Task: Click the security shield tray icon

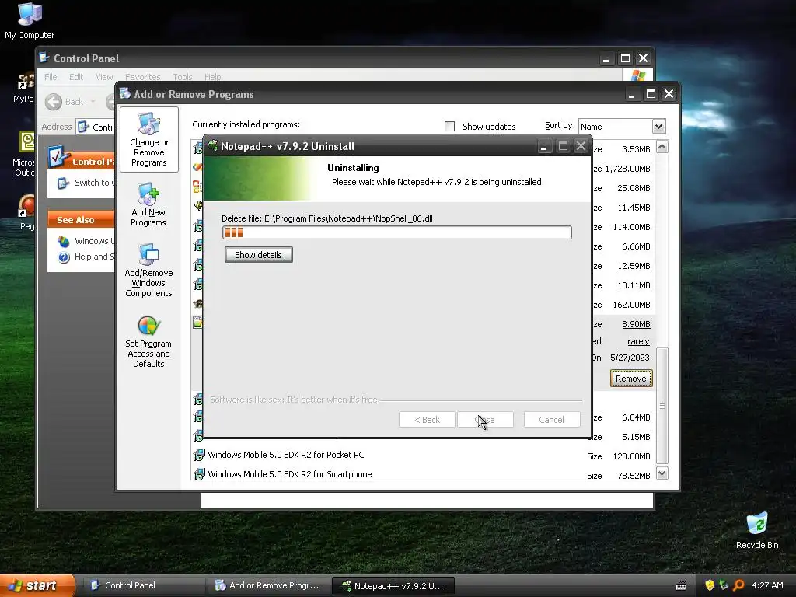Action: coord(710,585)
